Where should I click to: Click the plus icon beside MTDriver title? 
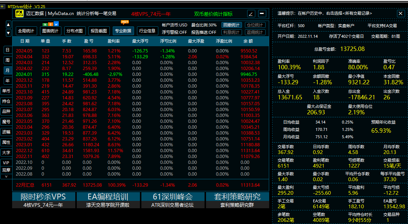pos(2,7)
